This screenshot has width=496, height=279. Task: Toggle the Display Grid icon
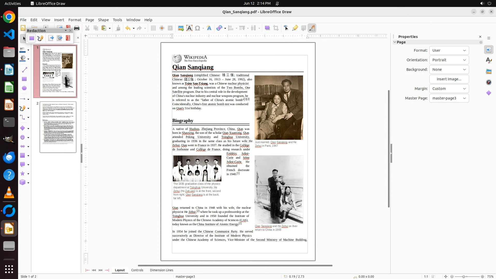click(x=153, y=28)
